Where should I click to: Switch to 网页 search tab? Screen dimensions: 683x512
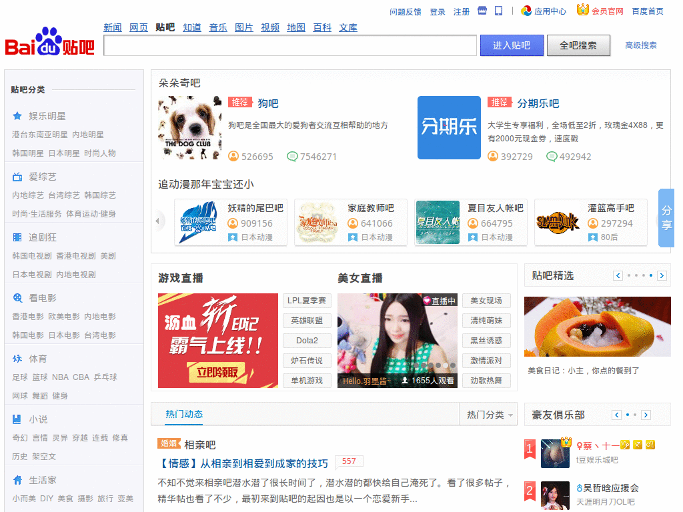coord(139,27)
